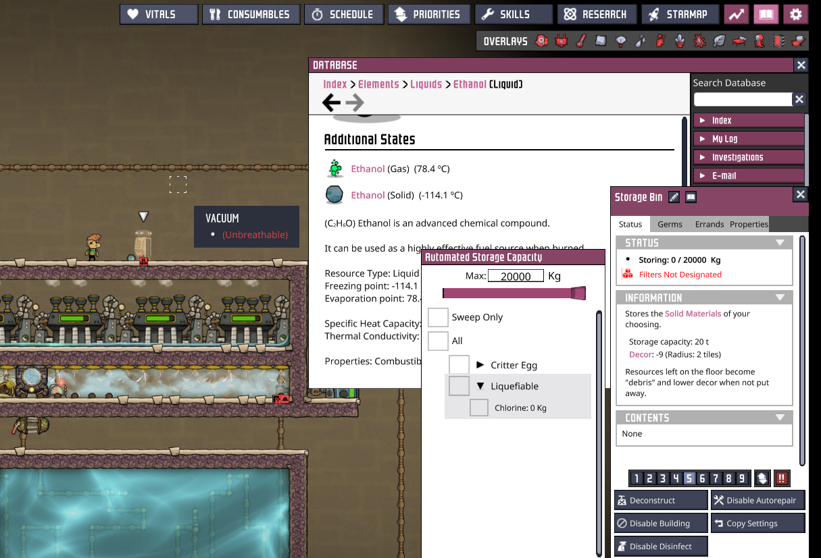The image size is (821, 558).
Task: Follow the Ethanol (Solid) link
Action: (x=368, y=195)
